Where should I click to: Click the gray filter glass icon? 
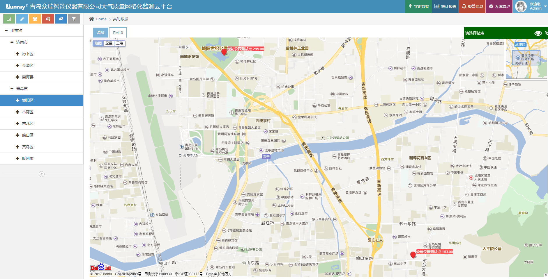point(74,19)
